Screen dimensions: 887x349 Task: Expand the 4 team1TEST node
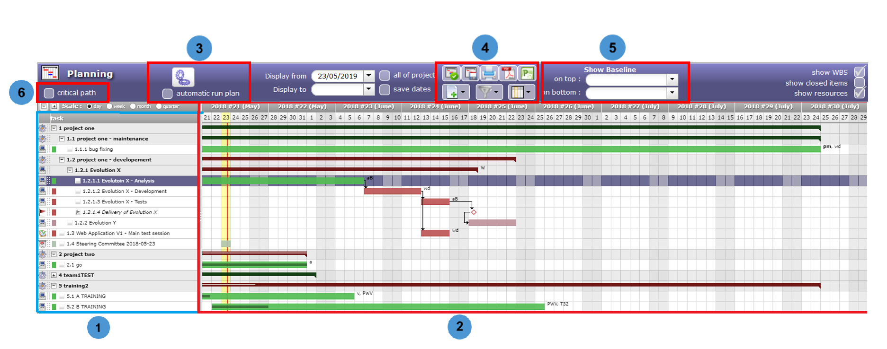pos(54,275)
